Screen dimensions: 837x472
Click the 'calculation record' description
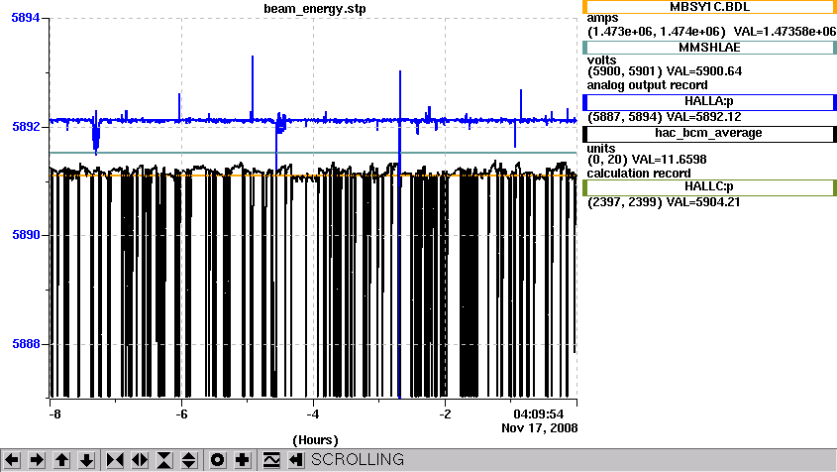point(639,174)
